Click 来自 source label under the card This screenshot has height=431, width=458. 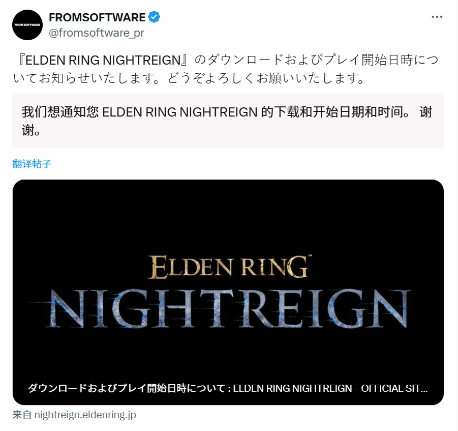22,415
